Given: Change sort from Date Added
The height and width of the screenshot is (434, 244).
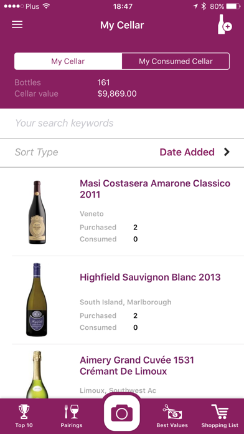Looking at the screenshot, I should (x=187, y=152).
